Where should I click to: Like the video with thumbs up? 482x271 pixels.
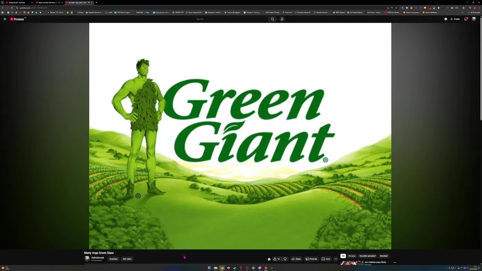coord(277,259)
